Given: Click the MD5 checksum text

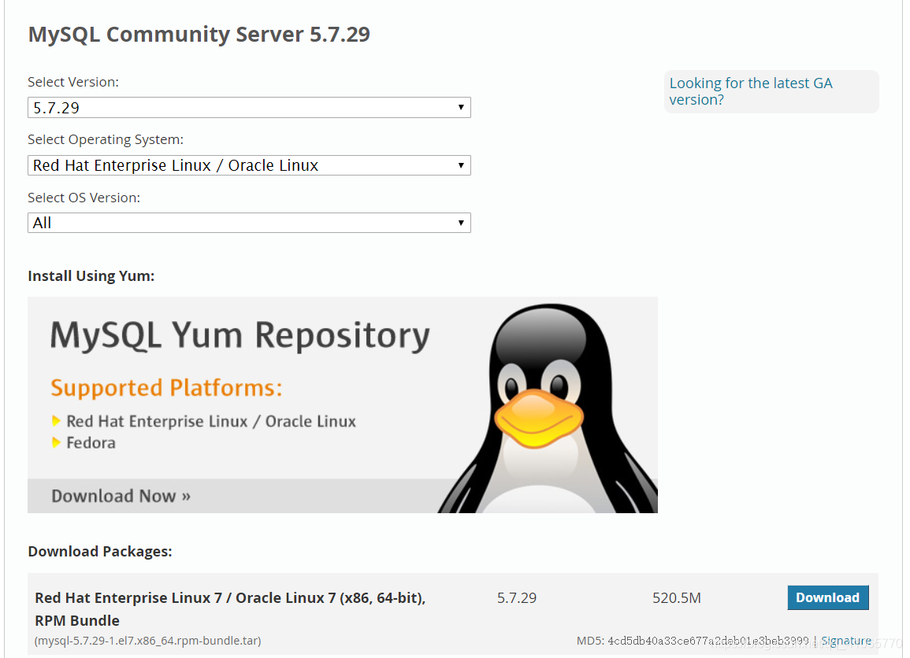Looking at the screenshot, I should 693,641.
